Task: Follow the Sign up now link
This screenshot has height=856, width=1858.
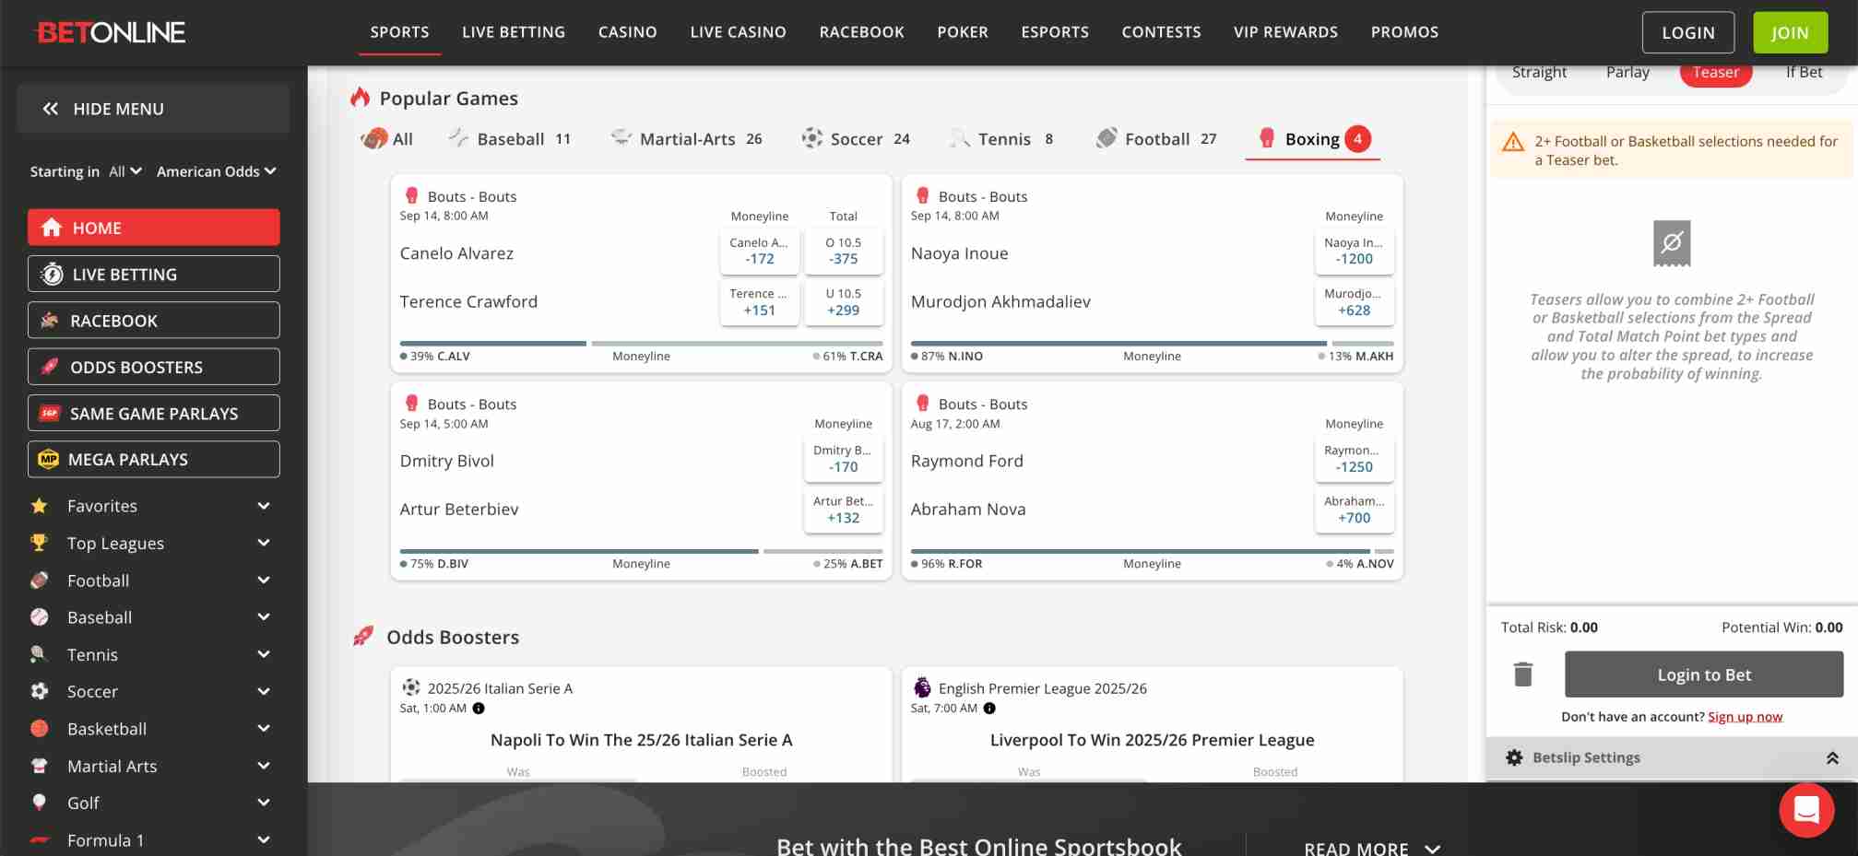Action: pos(1745,716)
